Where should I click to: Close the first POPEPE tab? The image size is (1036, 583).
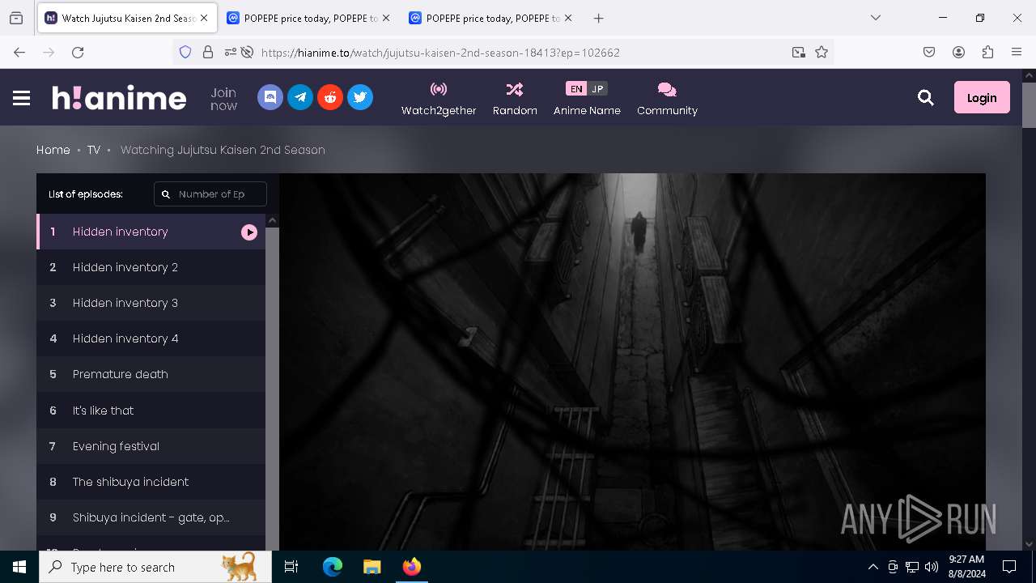click(x=386, y=18)
